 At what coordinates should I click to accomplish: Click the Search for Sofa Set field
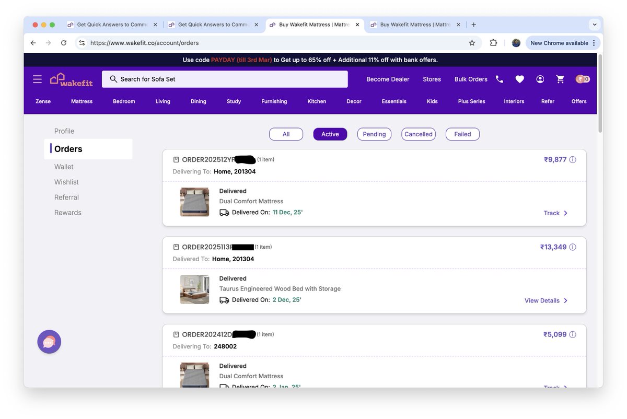point(225,79)
